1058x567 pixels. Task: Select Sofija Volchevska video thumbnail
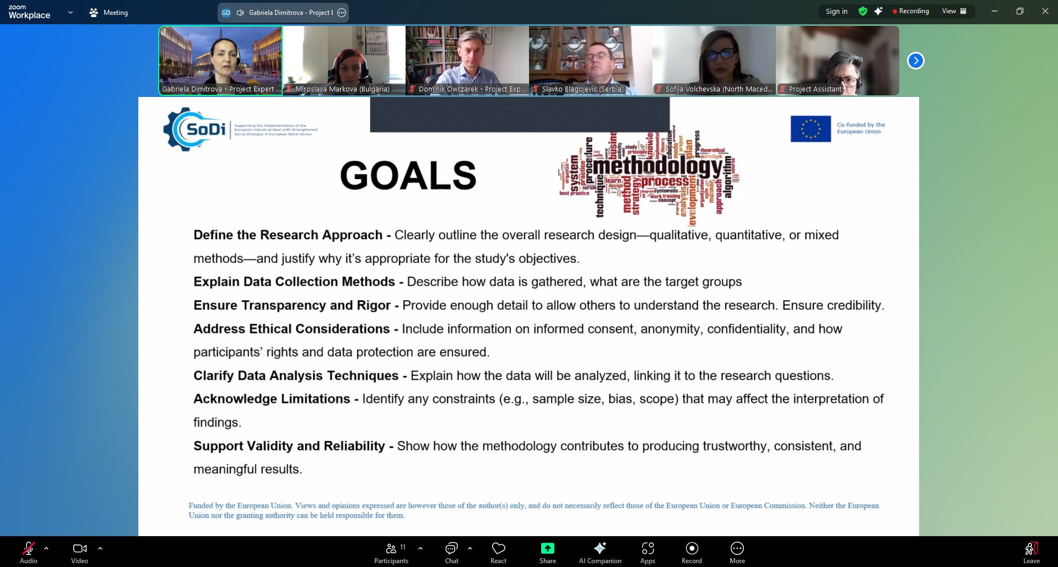[714, 61]
